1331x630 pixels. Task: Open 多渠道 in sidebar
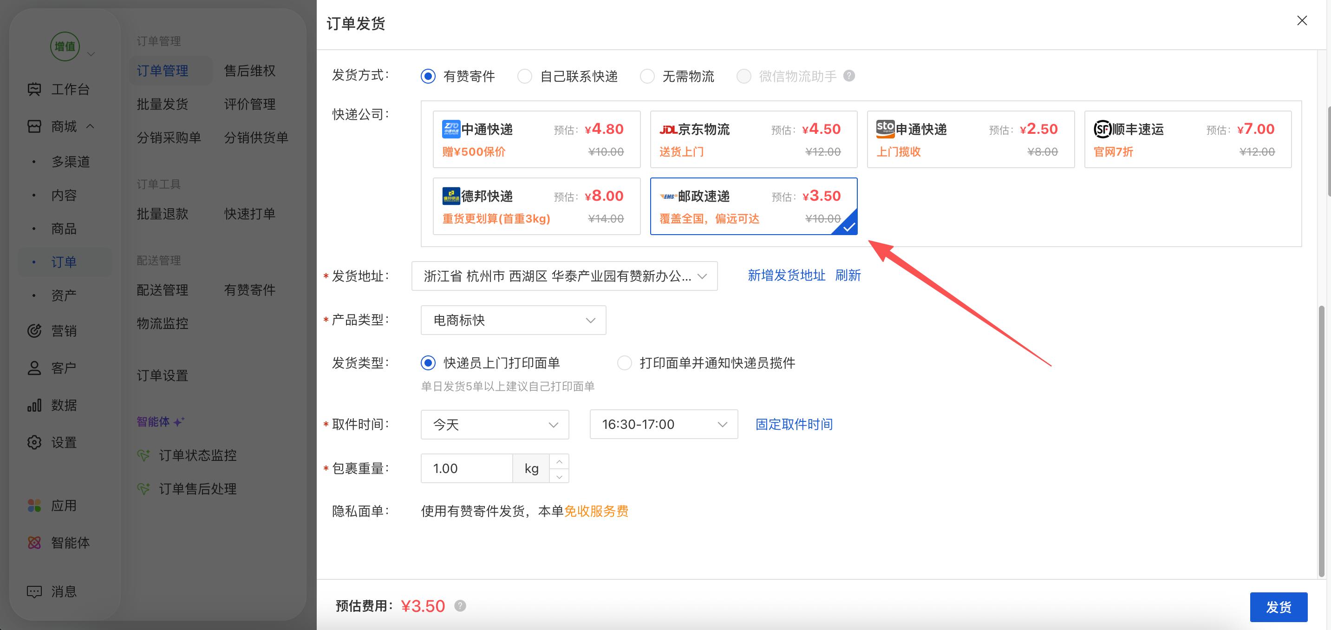pyautogui.click(x=71, y=162)
